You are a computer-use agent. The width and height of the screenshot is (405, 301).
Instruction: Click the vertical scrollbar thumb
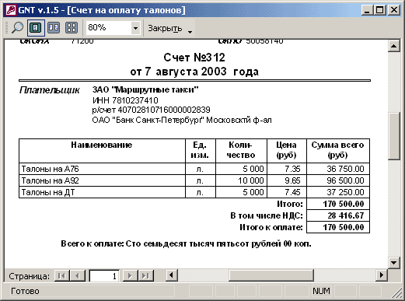coord(394,137)
